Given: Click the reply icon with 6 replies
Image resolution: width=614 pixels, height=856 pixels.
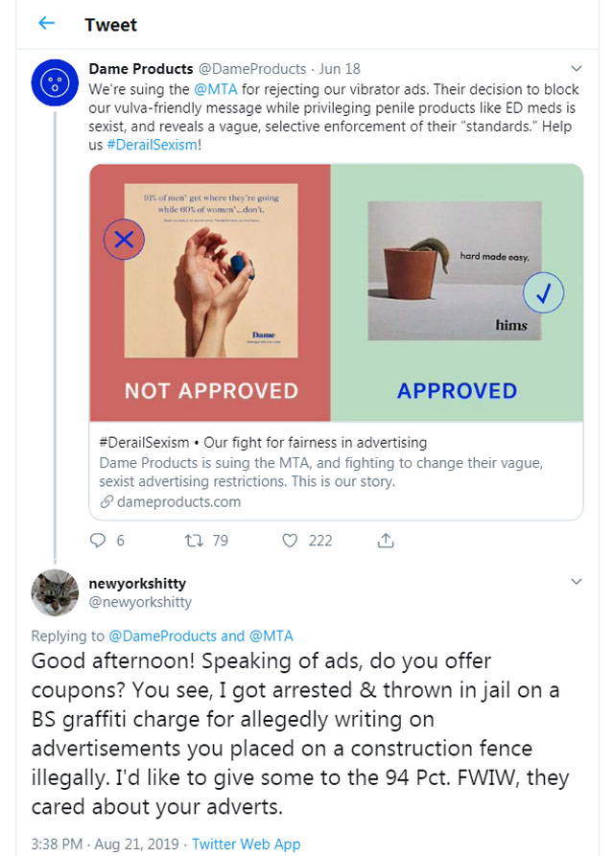Looking at the screenshot, I should 97,541.
